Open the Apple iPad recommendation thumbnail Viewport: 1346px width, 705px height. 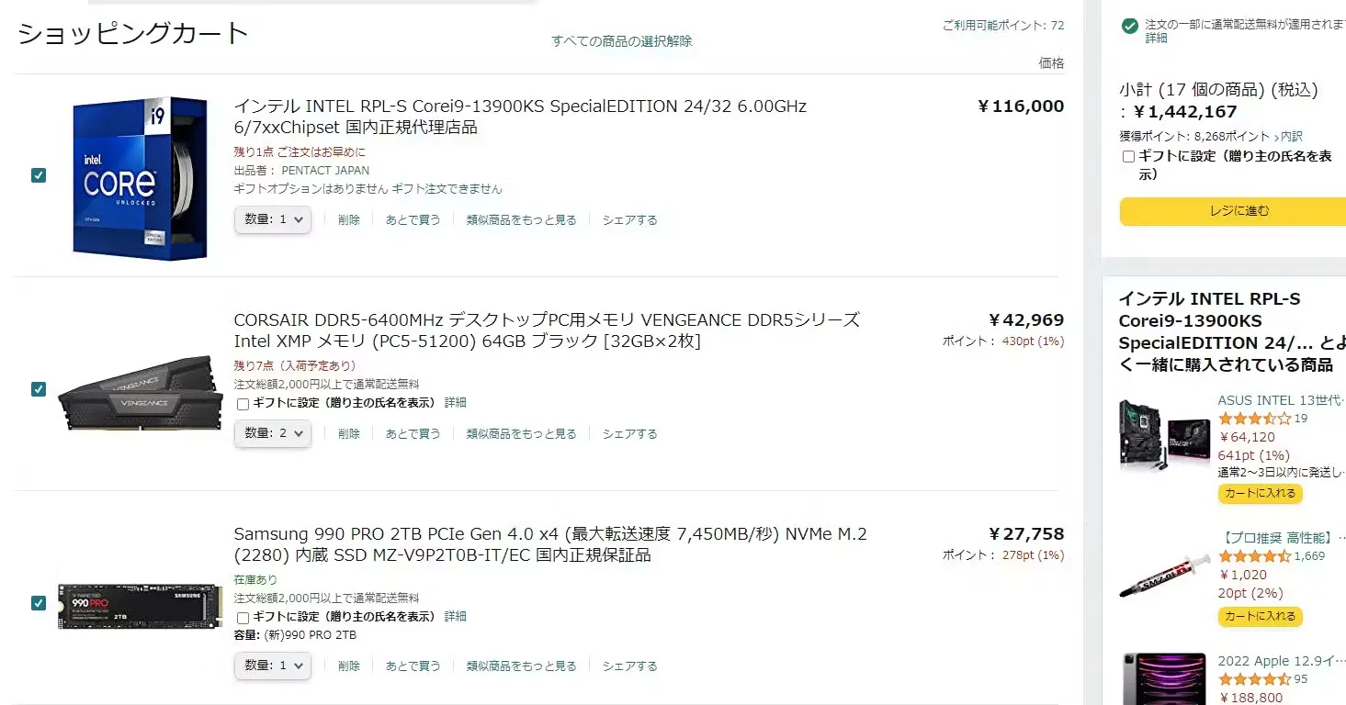click(1164, 679)
